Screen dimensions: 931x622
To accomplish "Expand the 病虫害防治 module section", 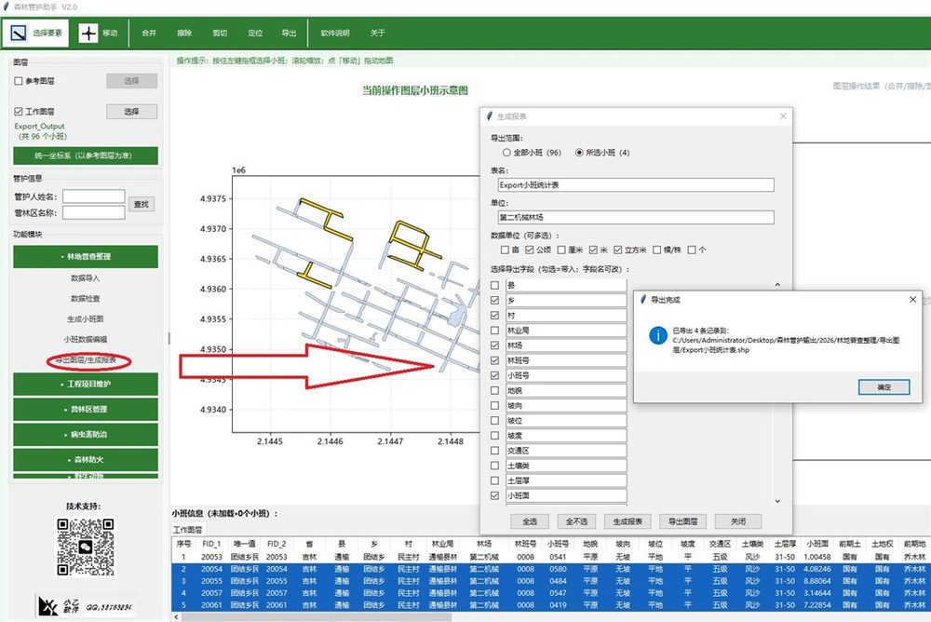I will tap(86, 434).
